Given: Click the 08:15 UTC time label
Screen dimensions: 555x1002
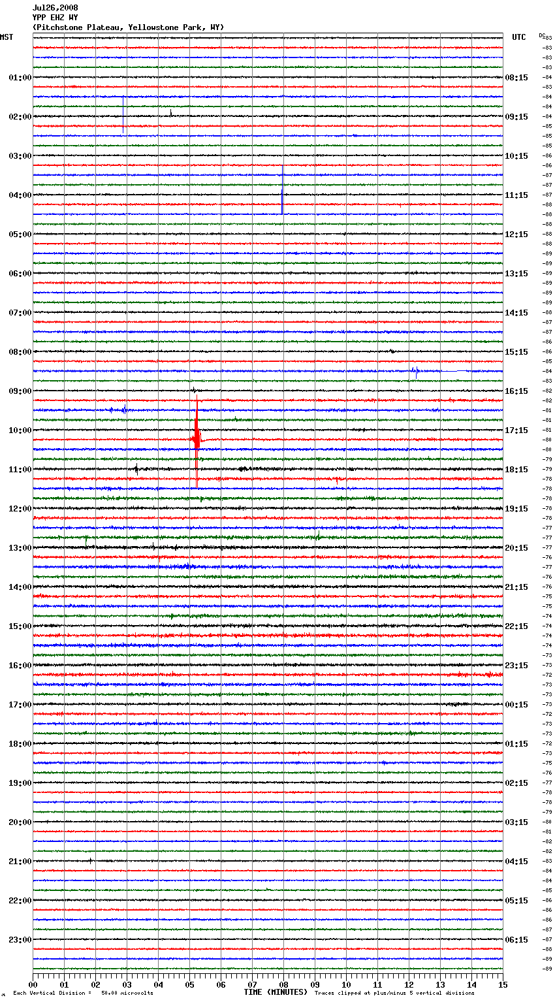Looking at the screenshot, I should (516, 78).
